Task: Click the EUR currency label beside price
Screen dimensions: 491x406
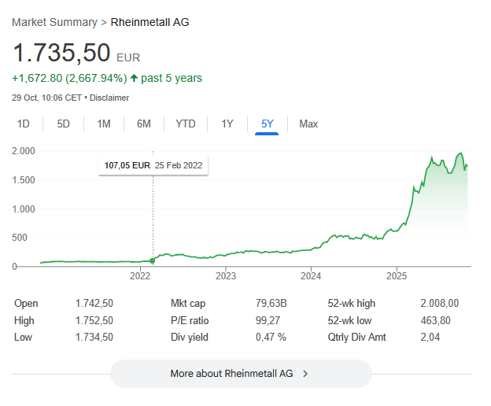Action: tap(128, 58)
